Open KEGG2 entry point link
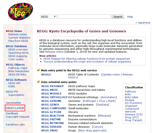Image resolution: width=155 pixels, height=133 pixels. 46,75
